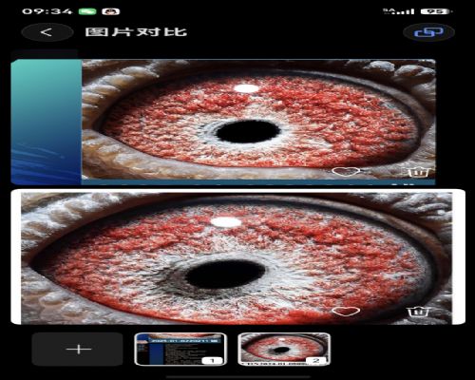
Task: Tap the cellular signal bars in status bar
Action: click(x=399, y=11)
